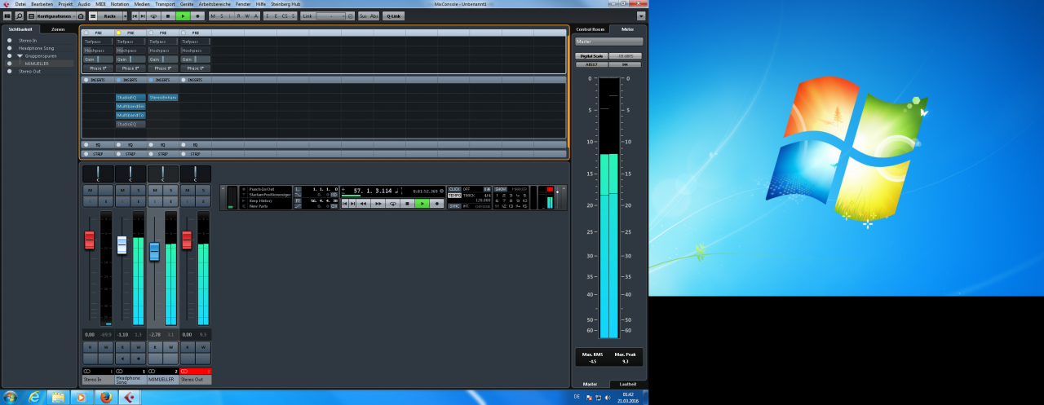Switch to the Zonen tab
The image size is (1044, 405).
(x=58, y=29)
